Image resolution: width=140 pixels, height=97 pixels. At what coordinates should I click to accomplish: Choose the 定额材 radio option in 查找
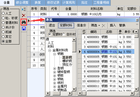(x=50, y=34)
